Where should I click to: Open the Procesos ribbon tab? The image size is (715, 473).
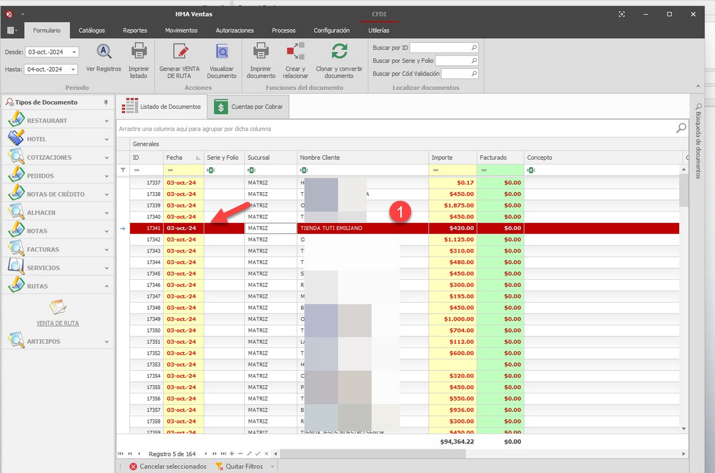coord(283,31)
